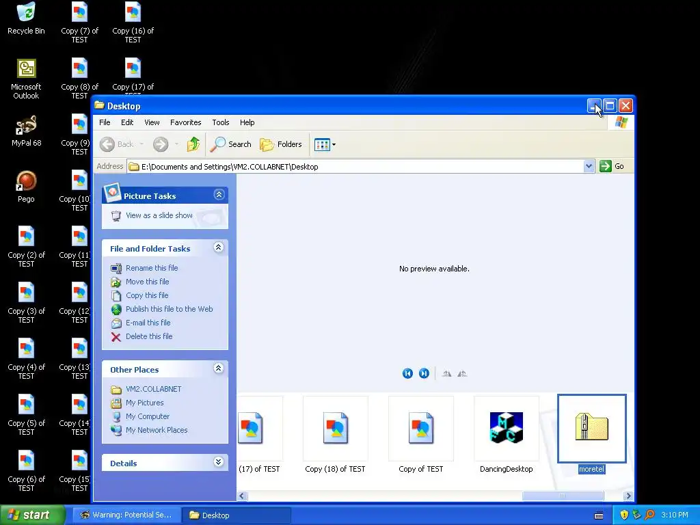Open the View menu

[152, 122]
